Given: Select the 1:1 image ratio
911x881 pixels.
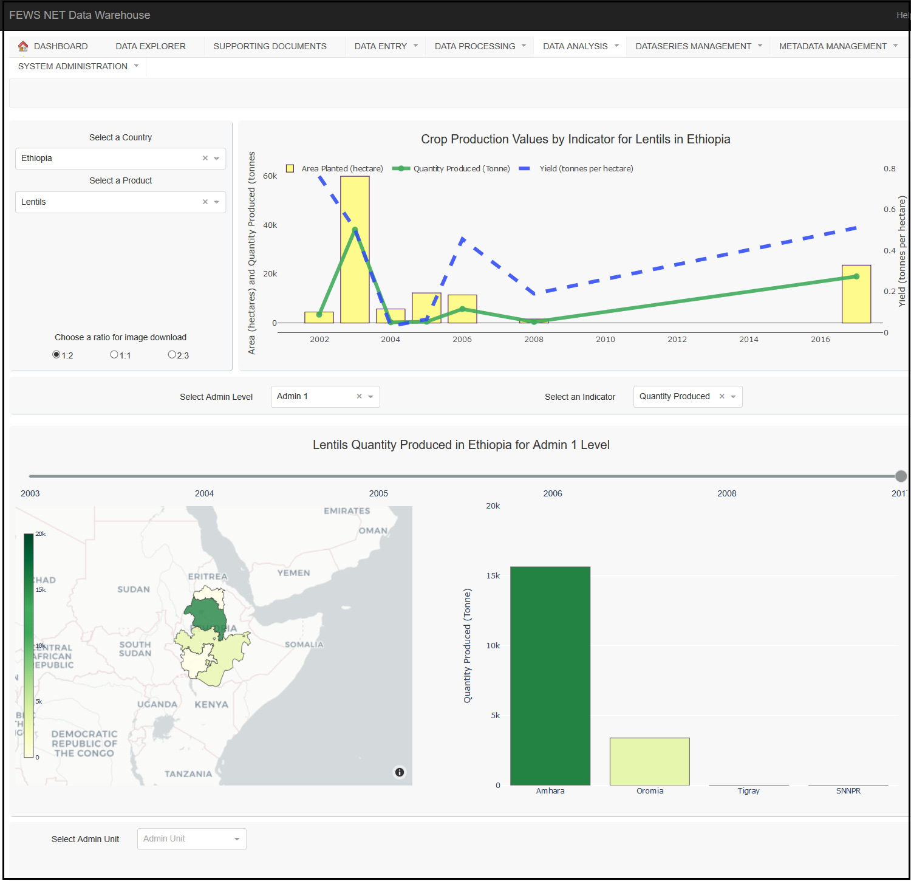Looking at the screenshot, I should [x=114, y=355].
